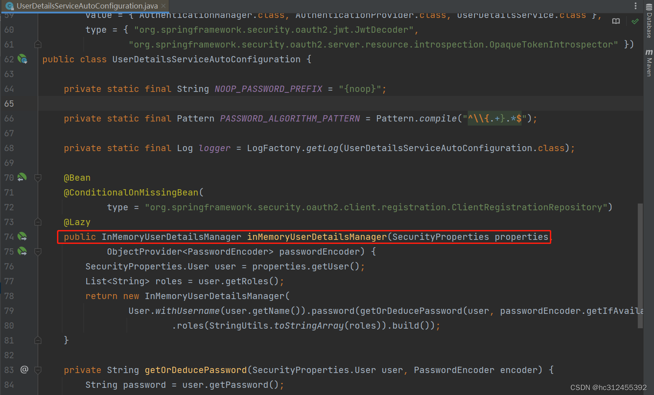This screenshot has height=395, width=654.
Task: Click Spring bean gutter icon on line 70
Action: click(22, 178)
